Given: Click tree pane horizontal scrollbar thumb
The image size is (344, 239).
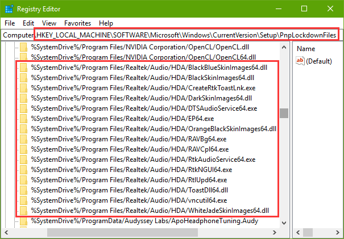Looking at the screenshot, I should click(122, 232).
